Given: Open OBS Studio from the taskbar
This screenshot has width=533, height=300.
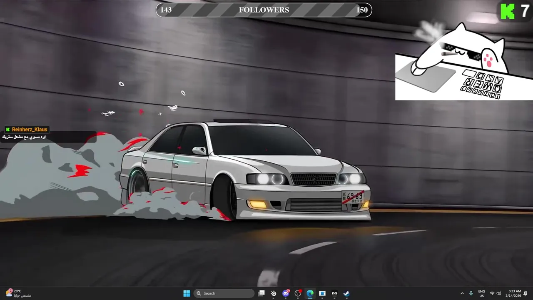Looking at the screenshot, I should (x=298, y=293).
